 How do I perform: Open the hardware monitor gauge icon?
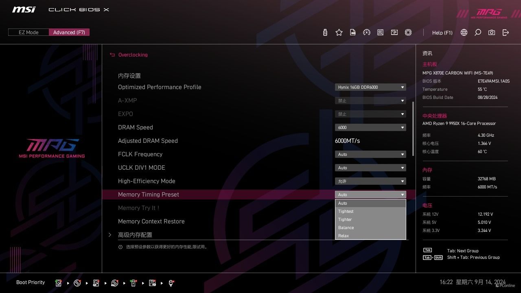click(367, 33)
